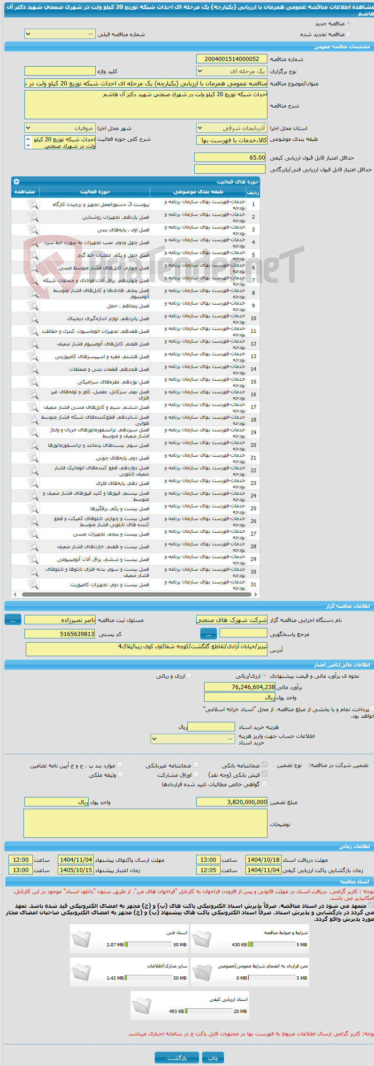
Task: Open اسناد فنی folder icon
Action: 81,939
